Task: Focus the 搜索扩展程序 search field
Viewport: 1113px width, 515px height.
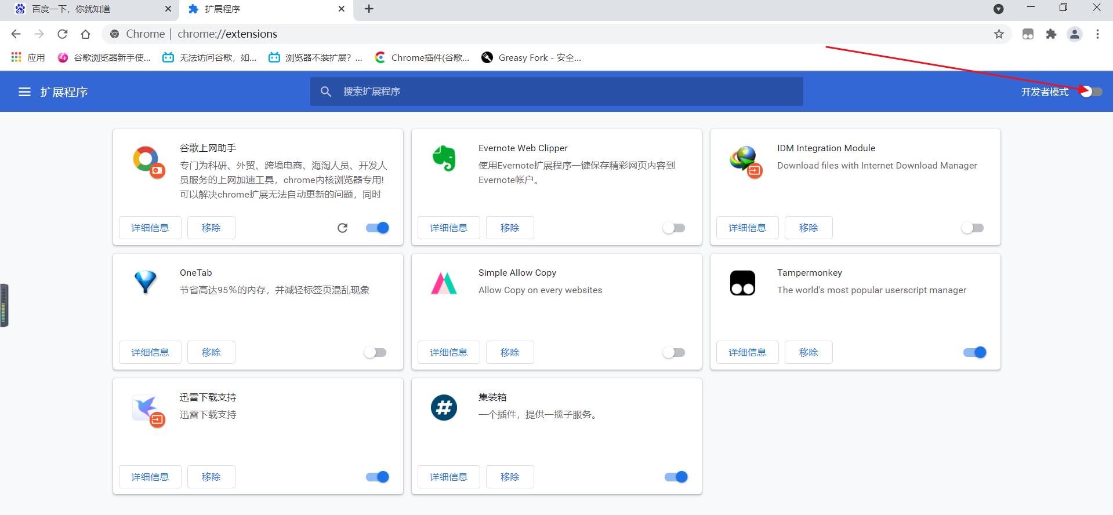Action: [557, 92]
